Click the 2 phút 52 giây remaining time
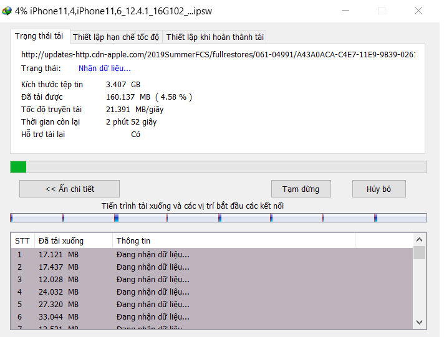The width and height of the screenshot is (444, 337). pyautogui.click(x=132, y=122)
